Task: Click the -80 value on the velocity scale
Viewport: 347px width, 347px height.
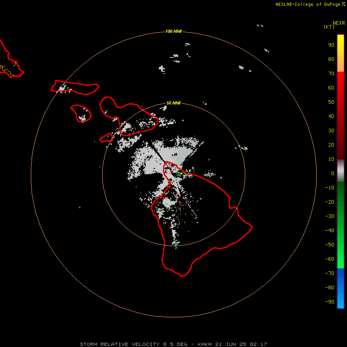Action: 330,288
